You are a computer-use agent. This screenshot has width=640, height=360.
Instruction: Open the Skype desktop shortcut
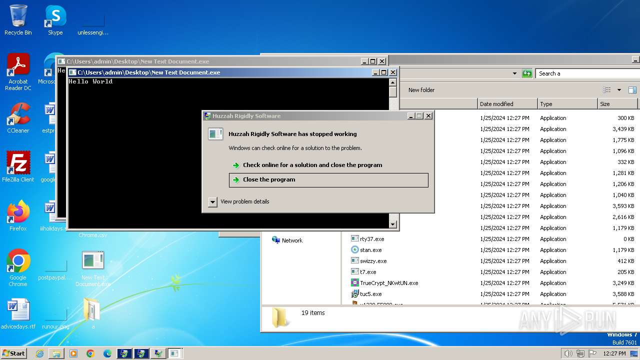[x=55, y=20]
